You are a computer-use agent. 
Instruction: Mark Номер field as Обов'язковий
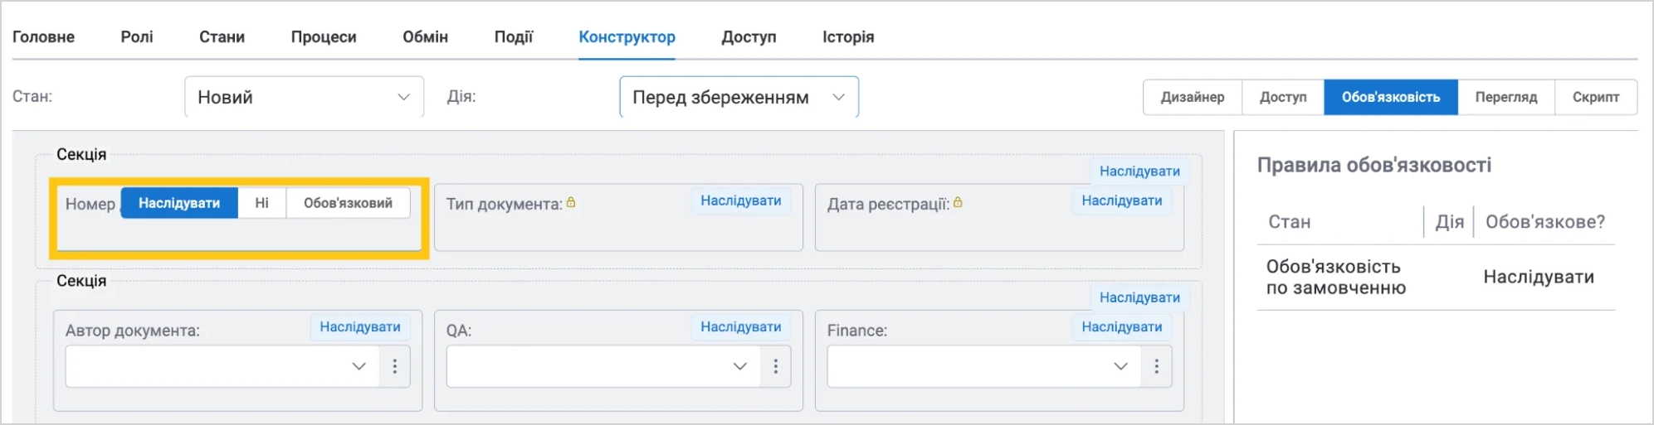click(x=349, y=203)
